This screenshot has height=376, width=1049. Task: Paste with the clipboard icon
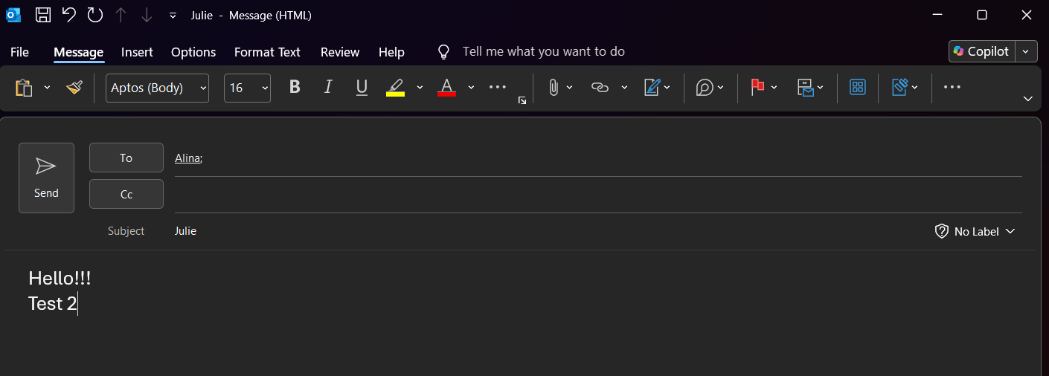tap(24, 88)
